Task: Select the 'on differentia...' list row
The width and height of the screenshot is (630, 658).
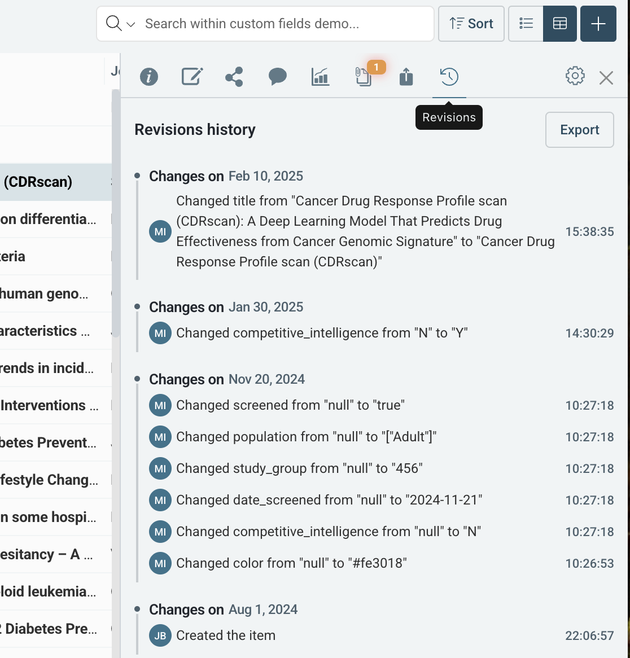Action: pos(56,219)
